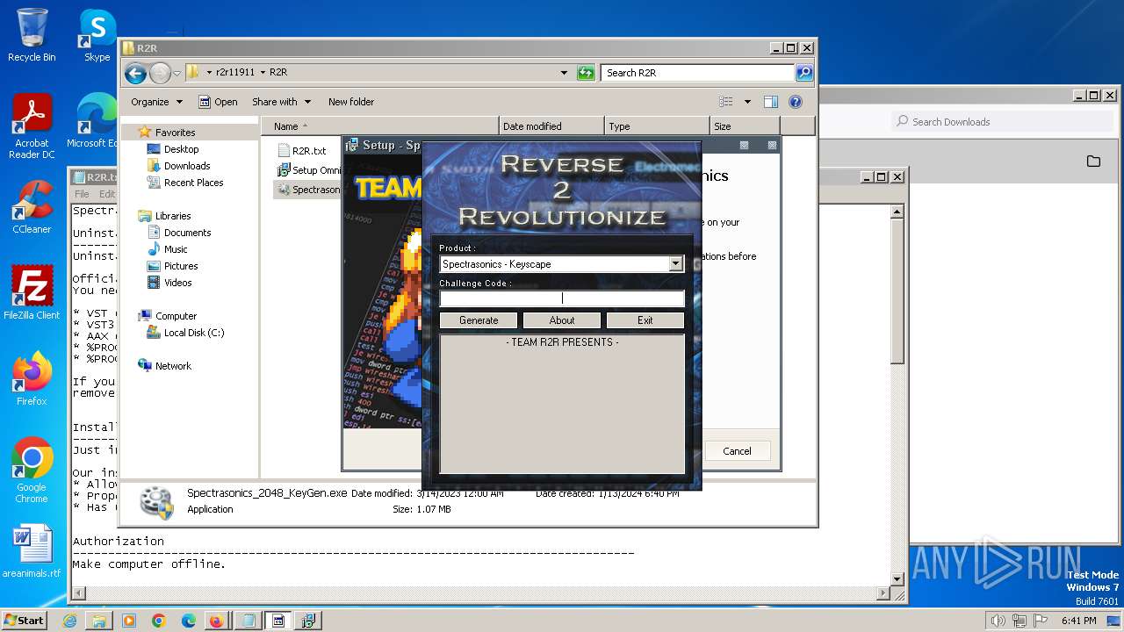This screenshot has height=632, width=1124.
Task: Open Edge from taskbar
Action: coord(189,621)
